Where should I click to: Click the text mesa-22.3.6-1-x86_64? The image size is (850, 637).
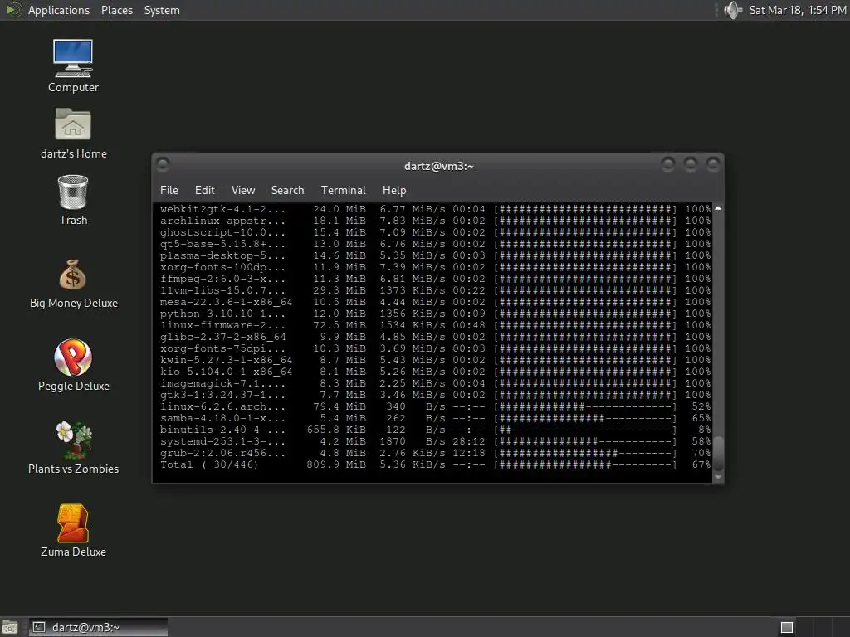[x=226, y=302]
